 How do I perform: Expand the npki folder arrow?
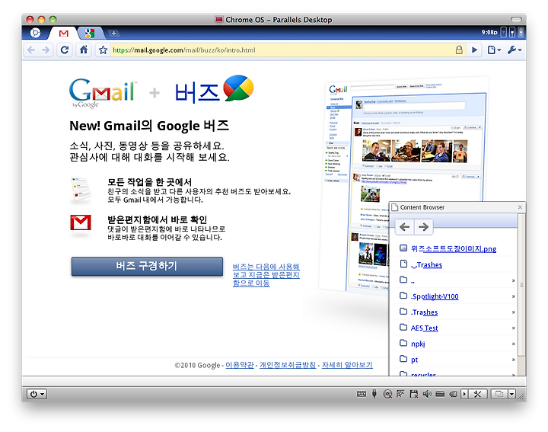pos(514,344)
